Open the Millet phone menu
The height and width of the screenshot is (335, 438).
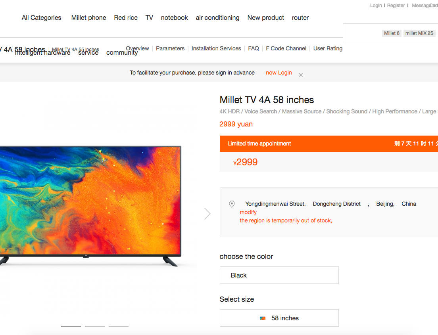click(x=88, y=17)
